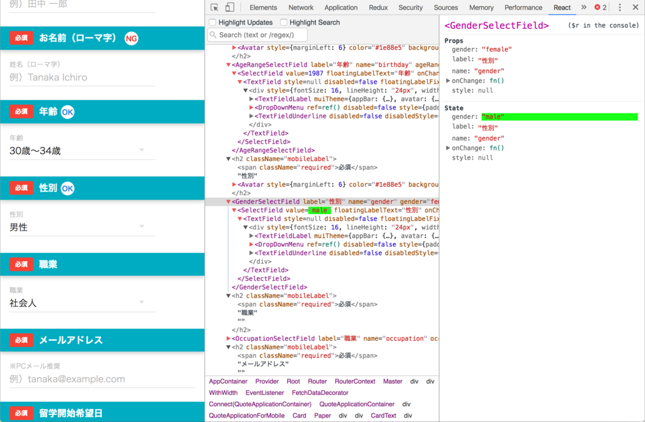This screenshot has width=645, height=422.
Task: Click the OK badge beside 性別
Action: 67,188
